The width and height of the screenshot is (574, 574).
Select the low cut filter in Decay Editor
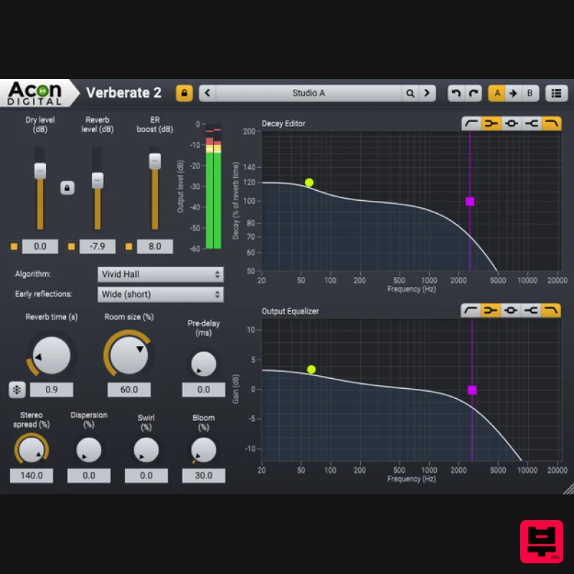pyautogui.click(x=471, y=123)
